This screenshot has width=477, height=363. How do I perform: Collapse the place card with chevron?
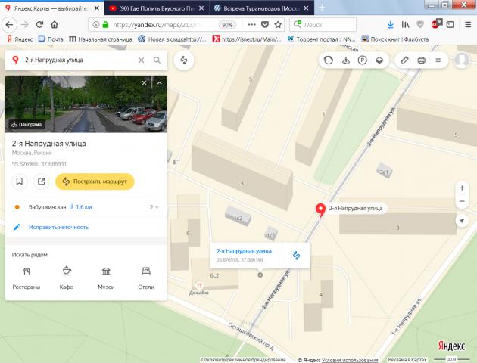point(160,82)
